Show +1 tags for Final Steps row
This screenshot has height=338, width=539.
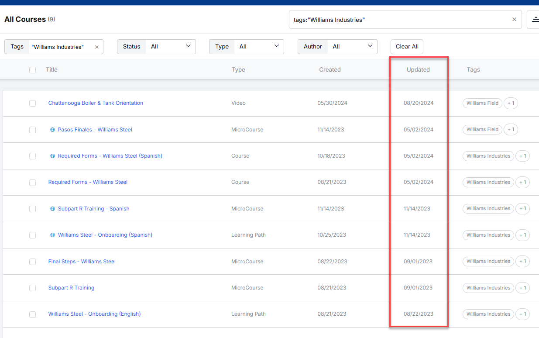[x=522, y=261]
